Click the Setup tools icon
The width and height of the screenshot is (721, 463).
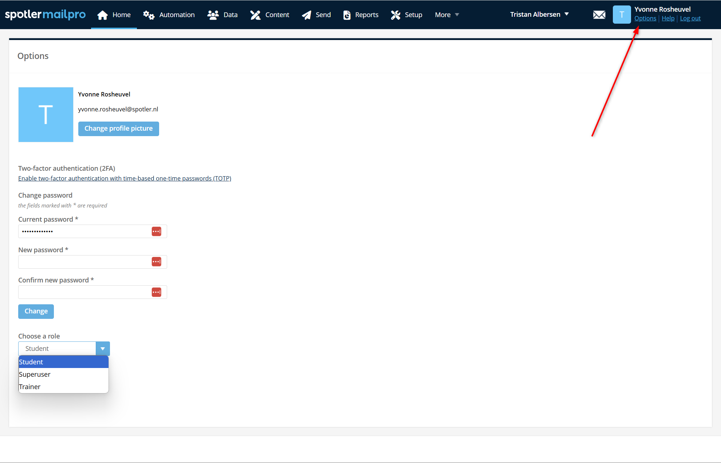[395, 15]
